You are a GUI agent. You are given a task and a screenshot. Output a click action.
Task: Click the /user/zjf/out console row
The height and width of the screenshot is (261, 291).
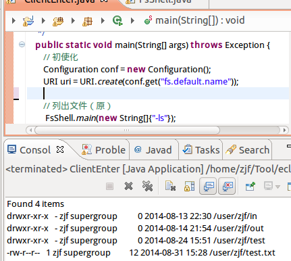(x=135, y=228)
